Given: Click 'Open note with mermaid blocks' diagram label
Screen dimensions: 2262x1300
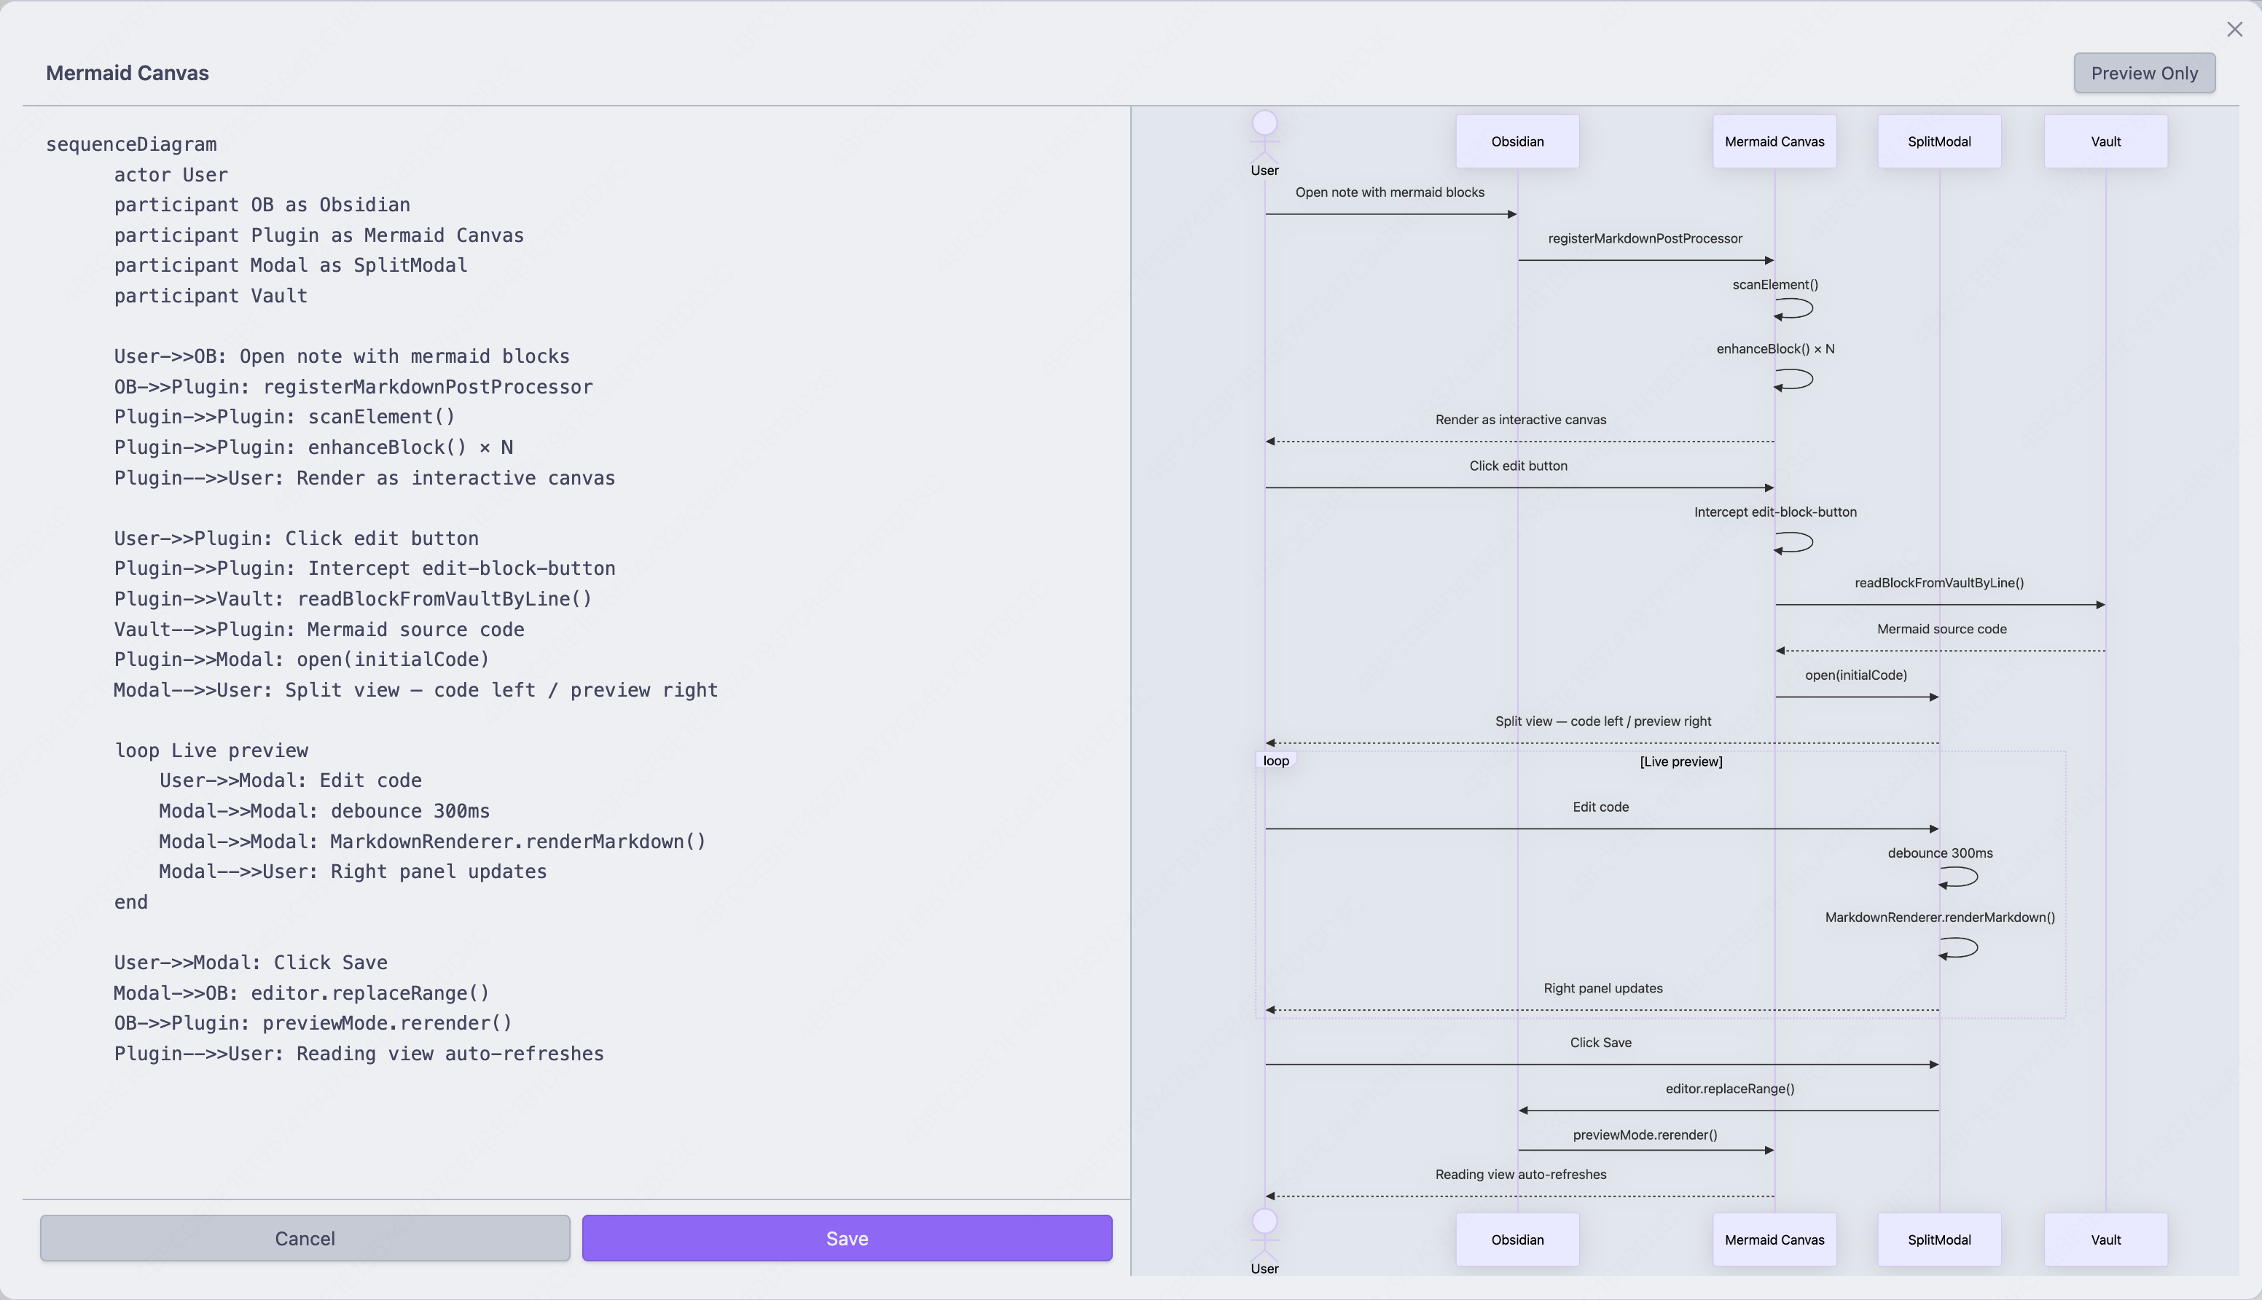Looking at the screenshot, I should (1390, 192).
